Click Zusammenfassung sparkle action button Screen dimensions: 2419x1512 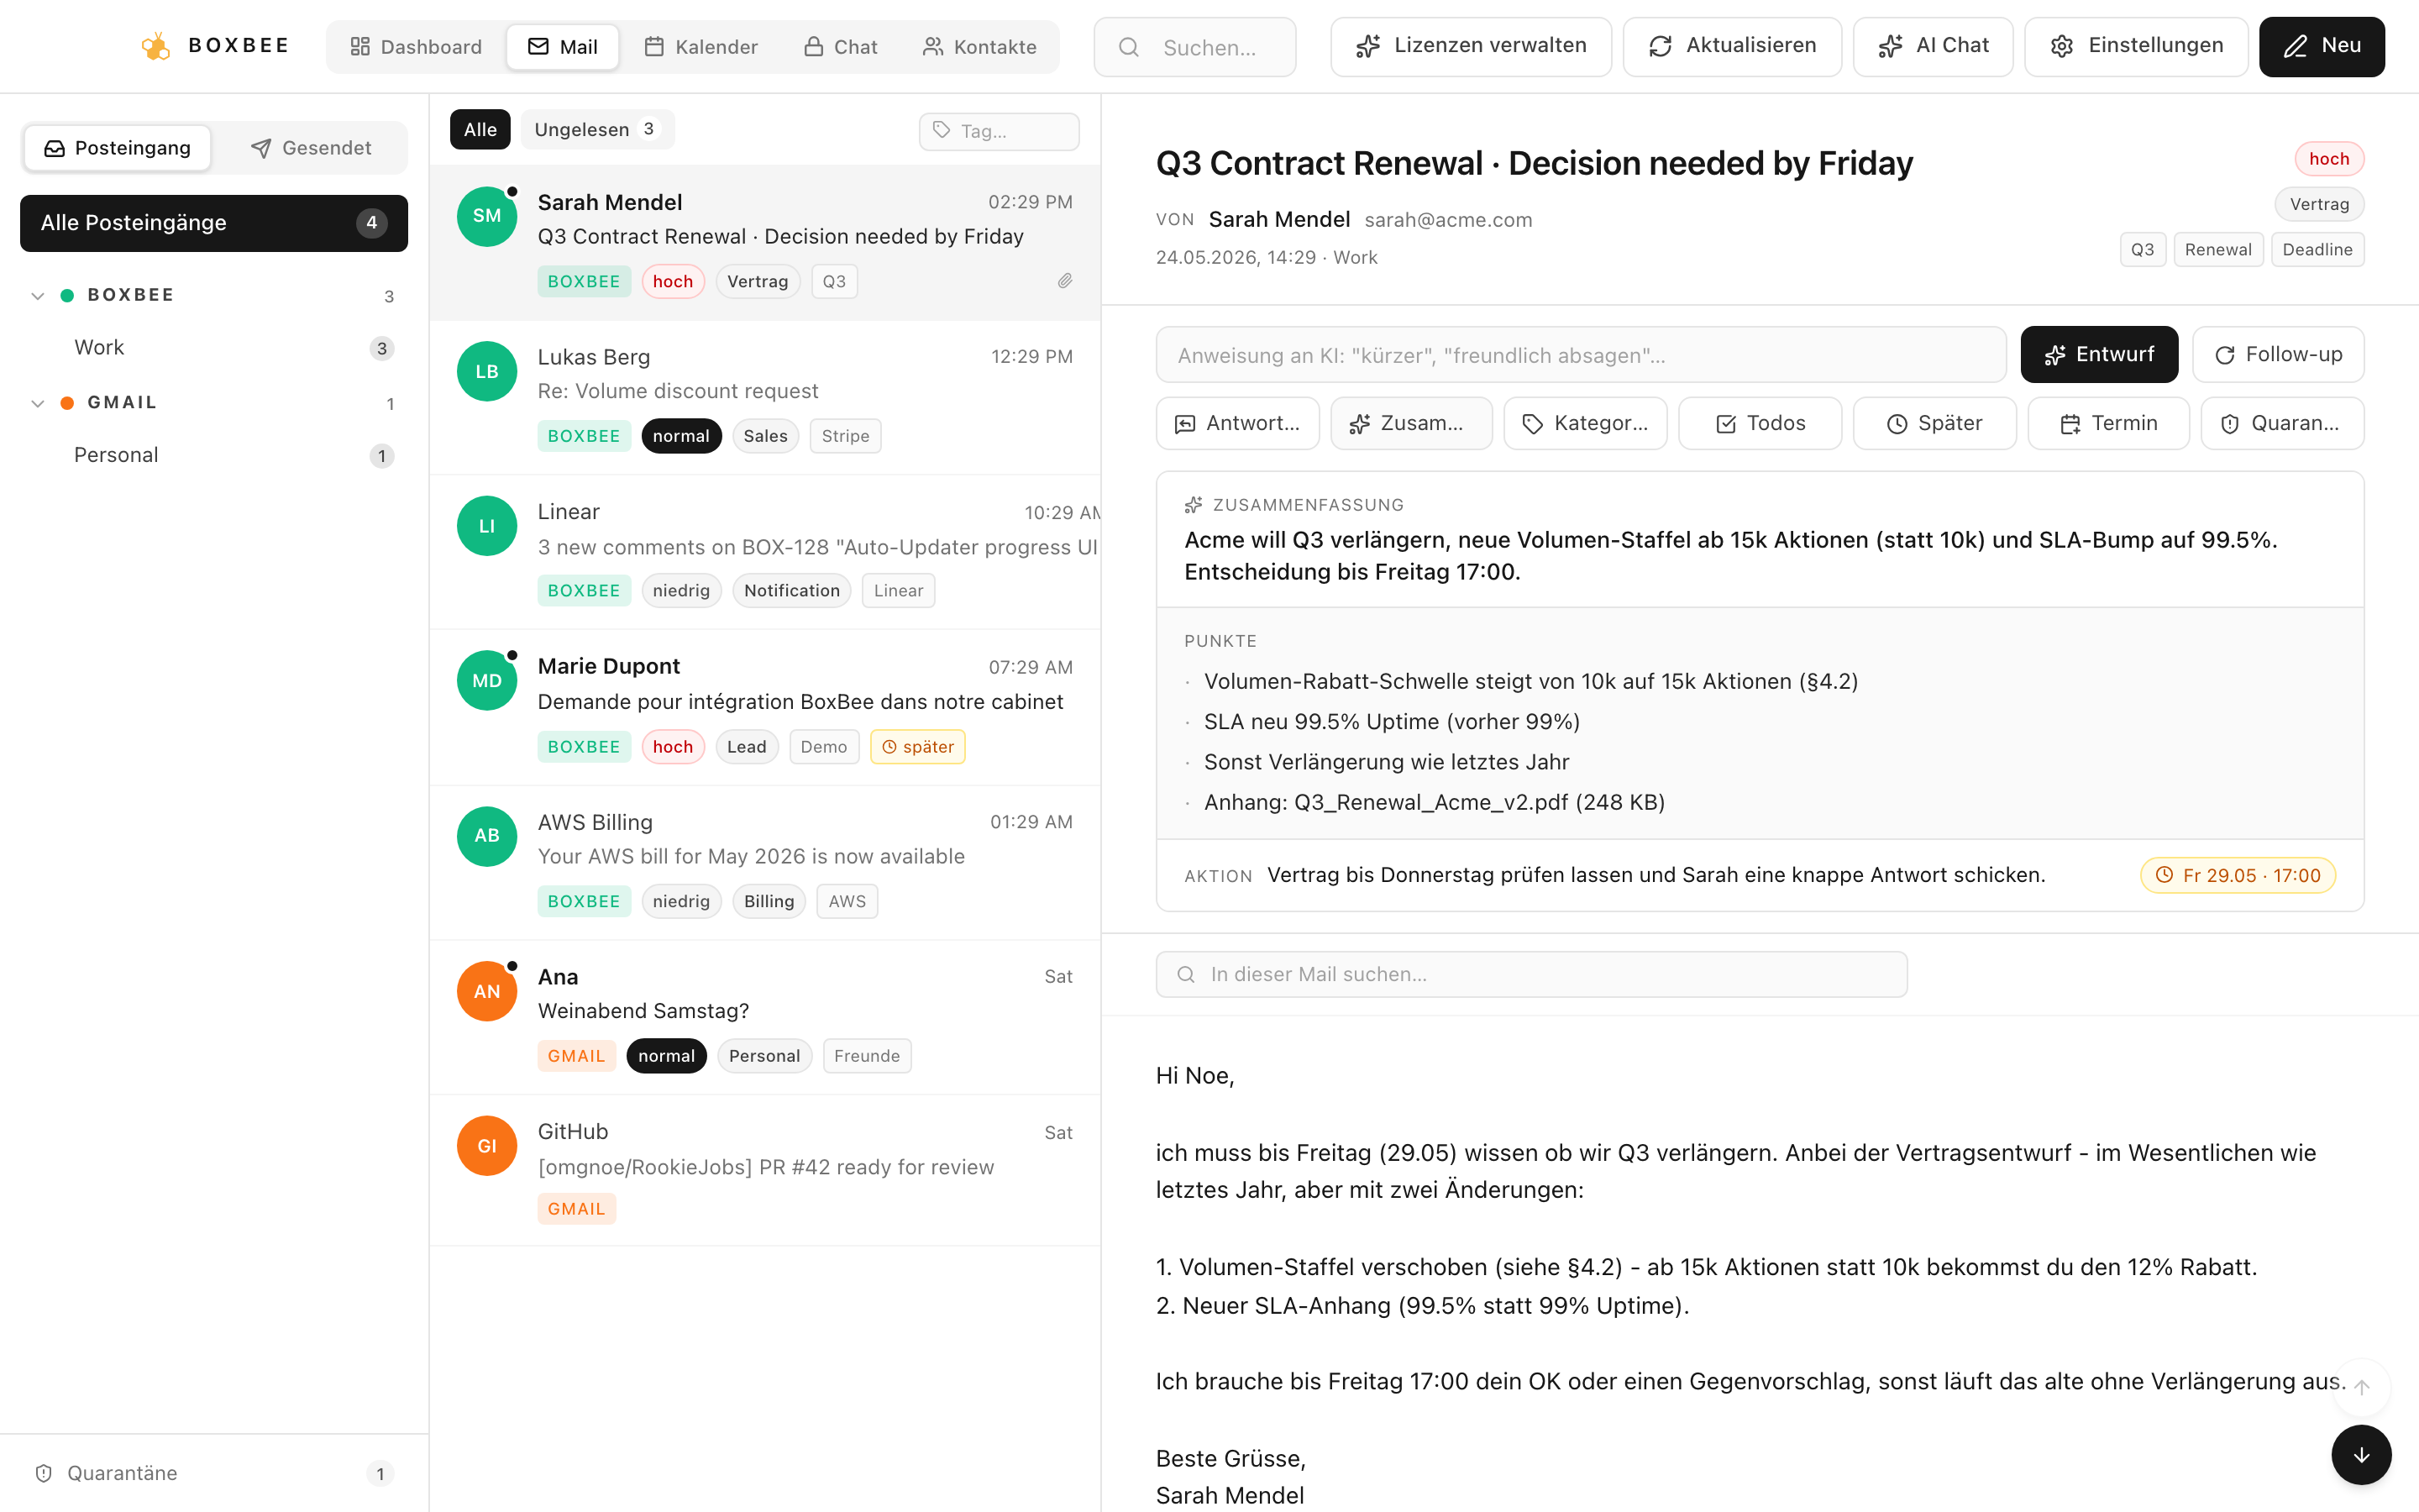pos(1411,424)
